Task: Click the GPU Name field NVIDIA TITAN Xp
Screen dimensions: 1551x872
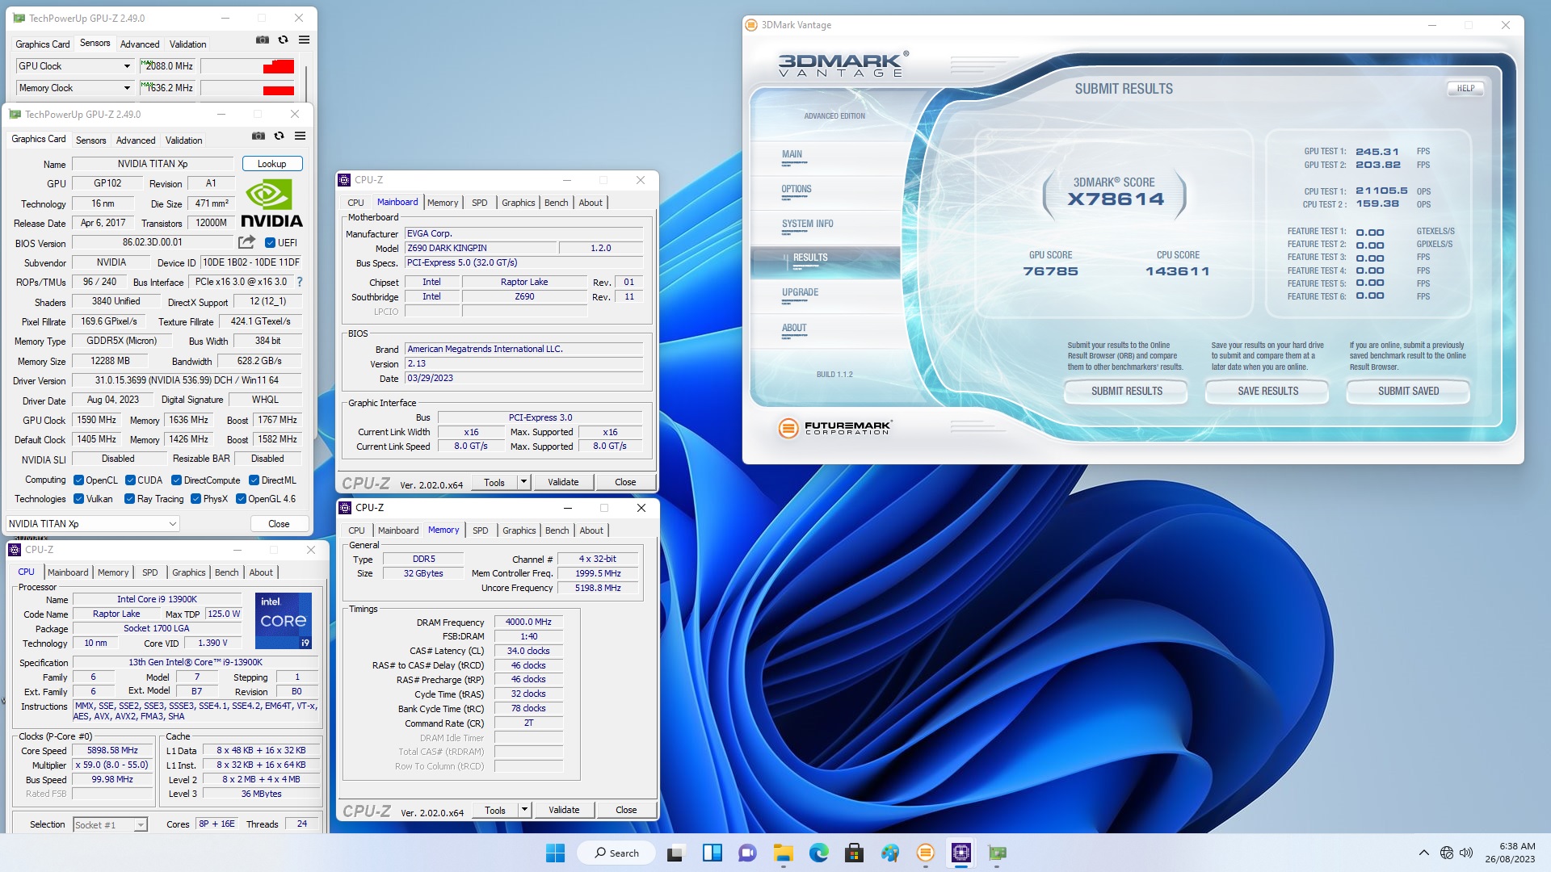Action: point(153,164)
